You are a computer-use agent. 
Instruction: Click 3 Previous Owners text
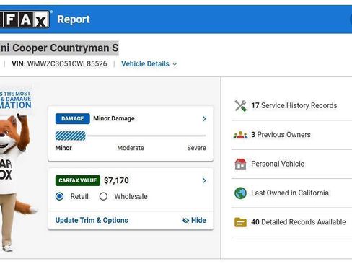pos(281,135)
